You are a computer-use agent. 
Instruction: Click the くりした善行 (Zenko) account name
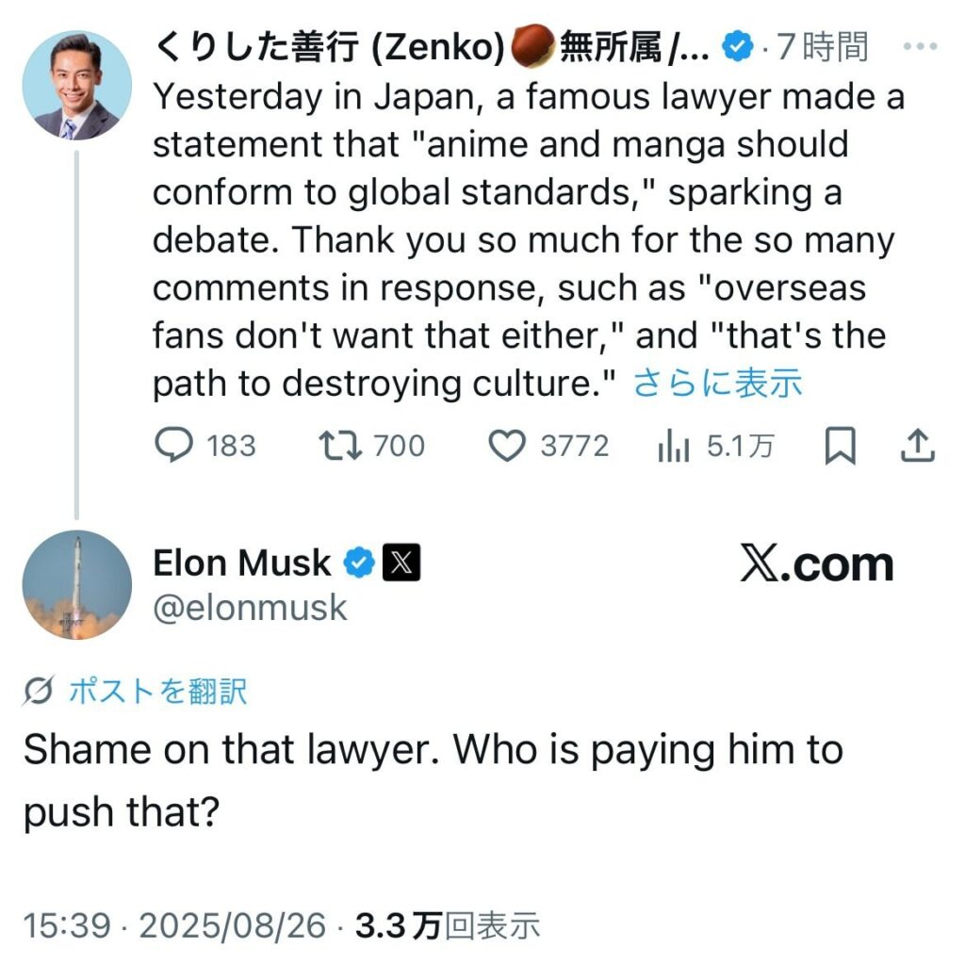[x=328, y=47]
